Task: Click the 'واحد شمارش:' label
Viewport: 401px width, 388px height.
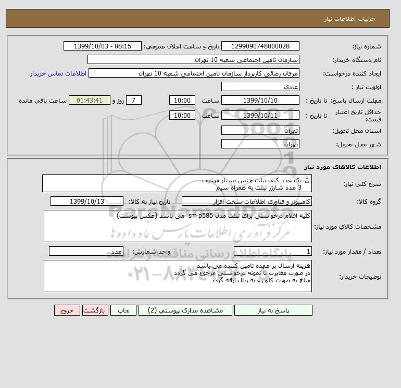Action: 151,252
